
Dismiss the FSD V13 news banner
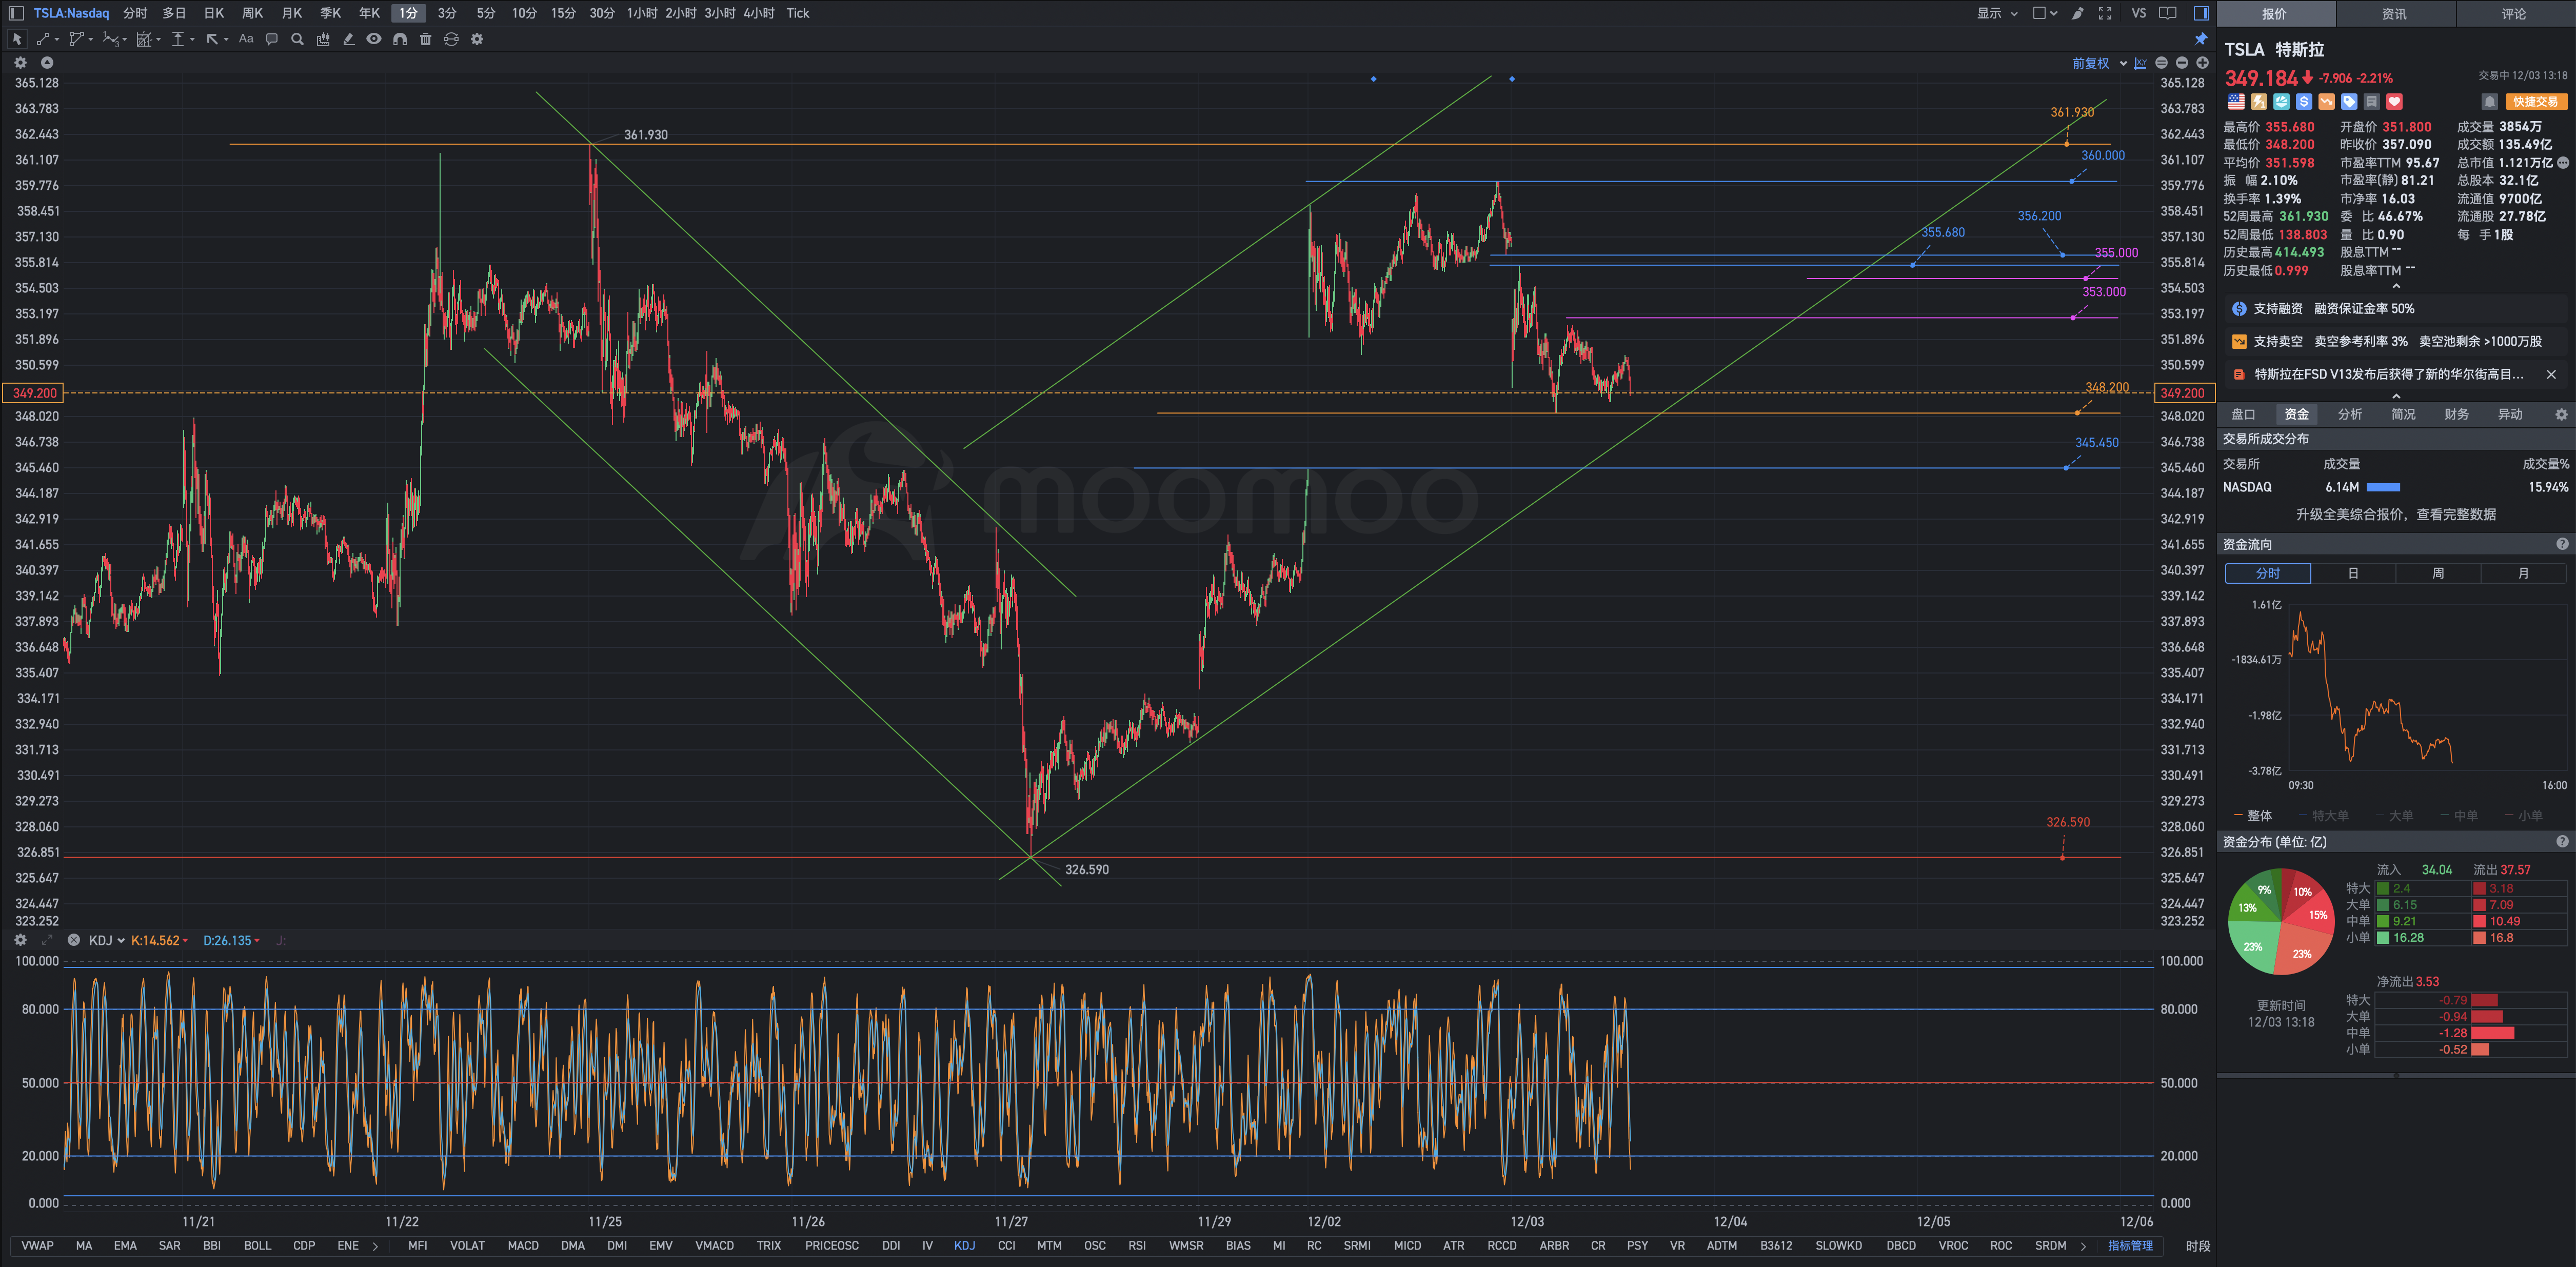coord(2551,374)
